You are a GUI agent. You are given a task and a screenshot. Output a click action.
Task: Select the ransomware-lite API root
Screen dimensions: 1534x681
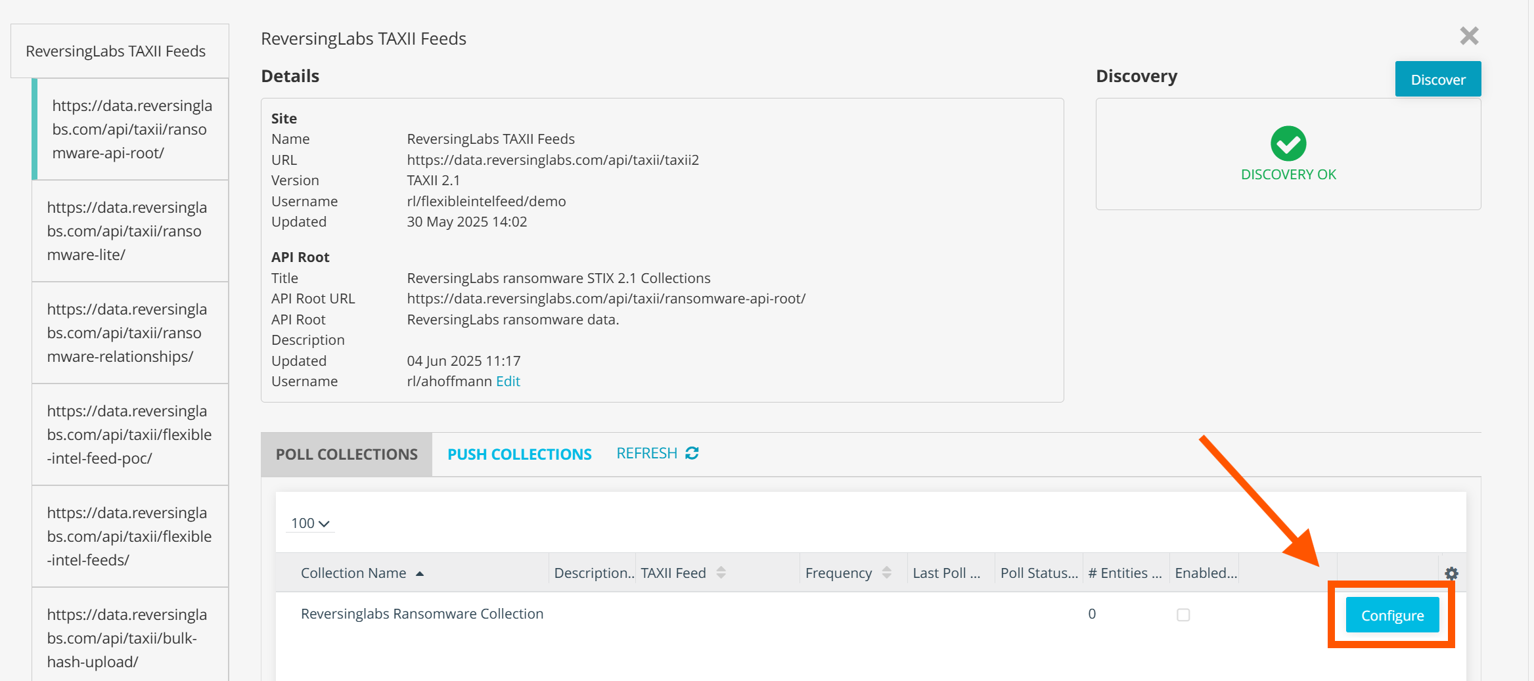pos(130,231)
